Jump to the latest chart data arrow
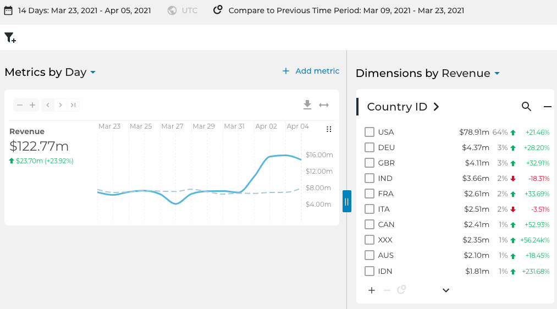This screenshot has width=557, height=309. click(73, 105)
